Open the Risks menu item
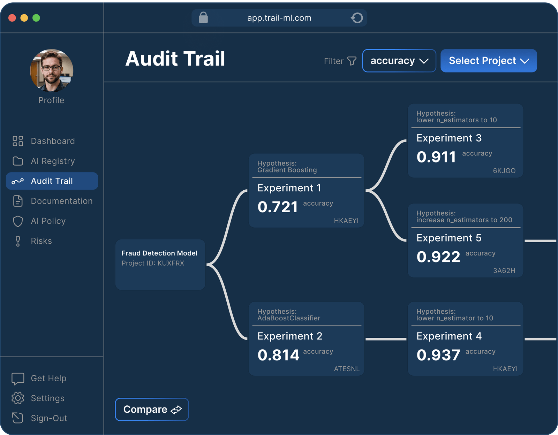 tap(52, 241)
